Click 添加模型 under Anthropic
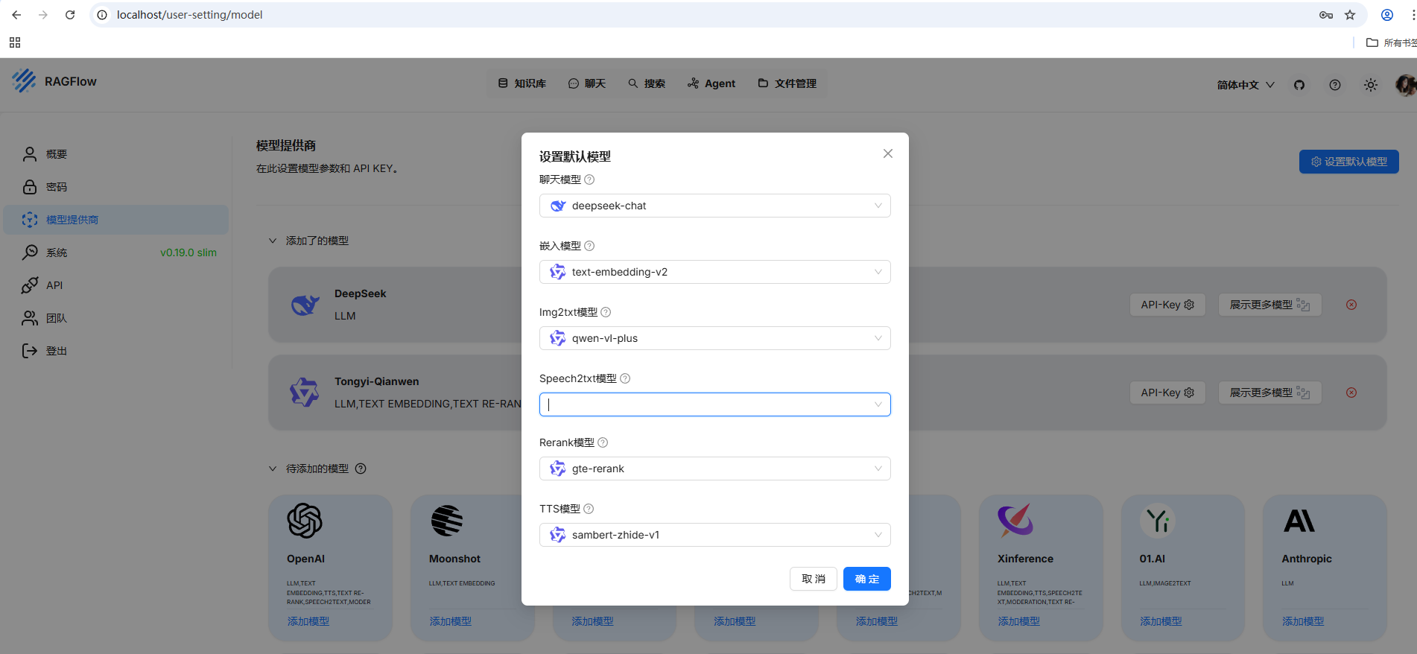Image resolution: width=1417 pixels, height=654 pixels. coord(1303,621)
